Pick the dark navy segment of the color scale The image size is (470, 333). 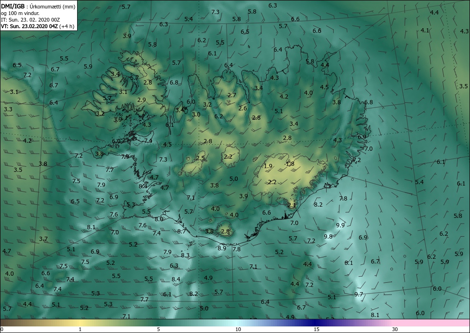click(315, 323)
